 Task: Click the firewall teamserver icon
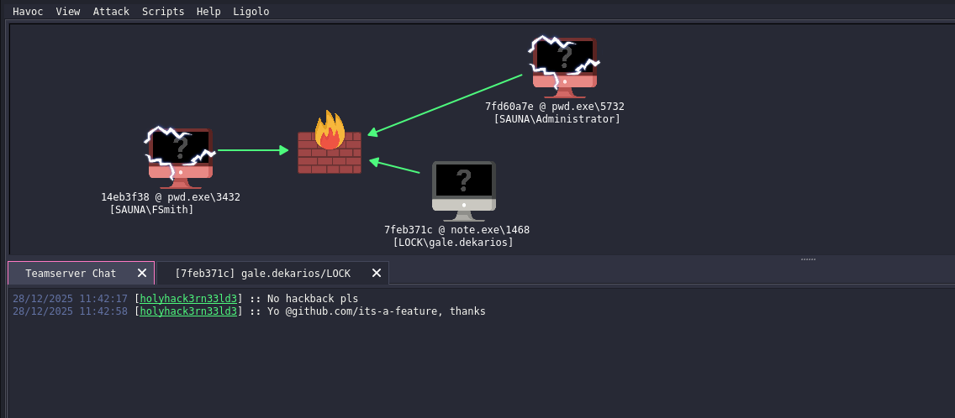pyautogui.click(x=330, y=144)
